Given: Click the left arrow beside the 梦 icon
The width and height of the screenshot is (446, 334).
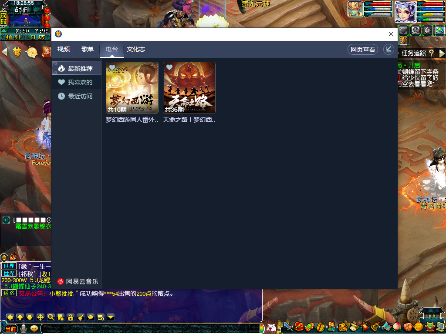Looking at the screenshot, I should pyautogui.click(x=4, y=52).
